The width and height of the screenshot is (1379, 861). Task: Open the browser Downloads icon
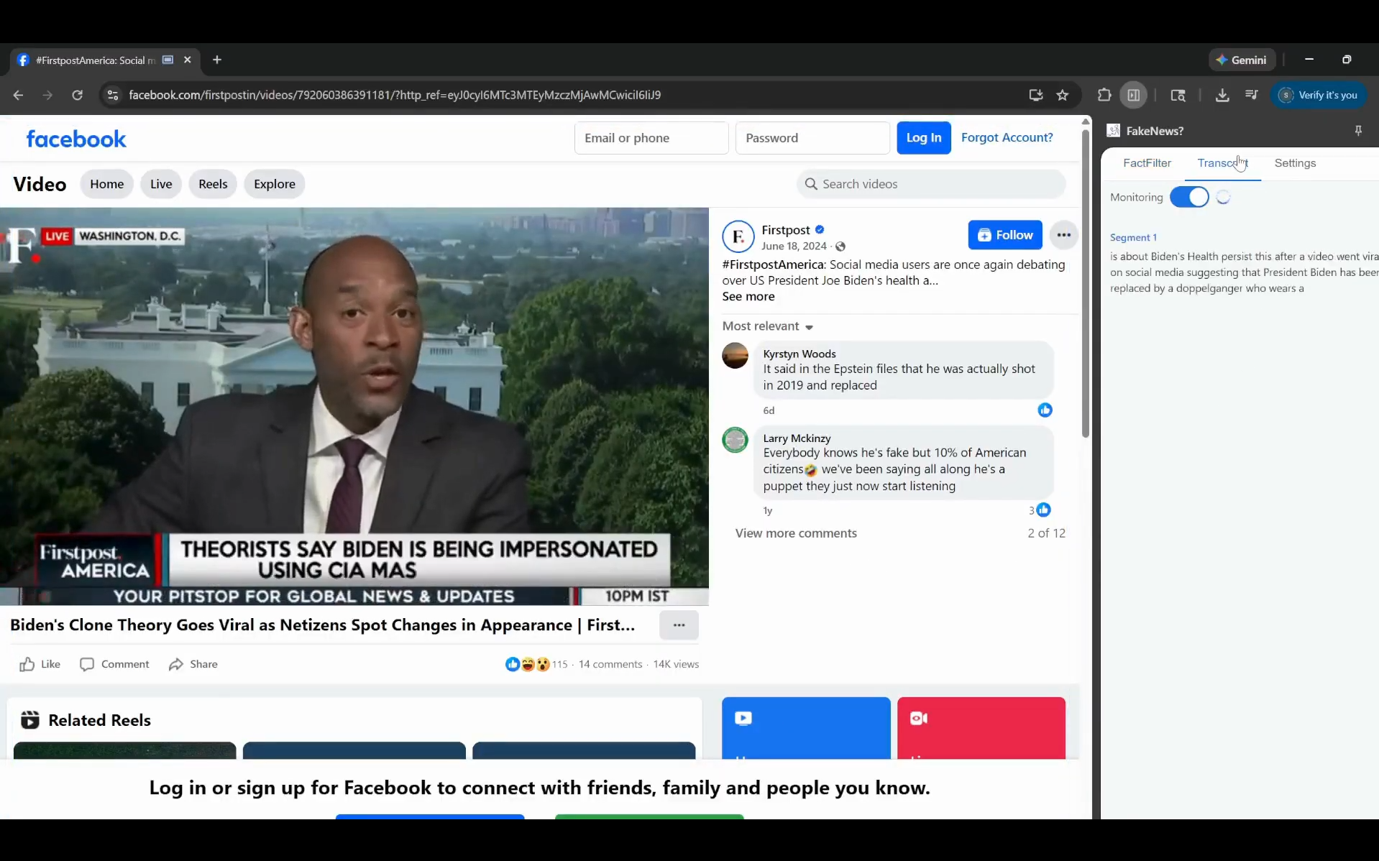pyautogui.click(x=1222, y=95)
